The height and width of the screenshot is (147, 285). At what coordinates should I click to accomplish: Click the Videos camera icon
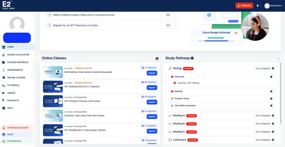click(x=4, y=93)
